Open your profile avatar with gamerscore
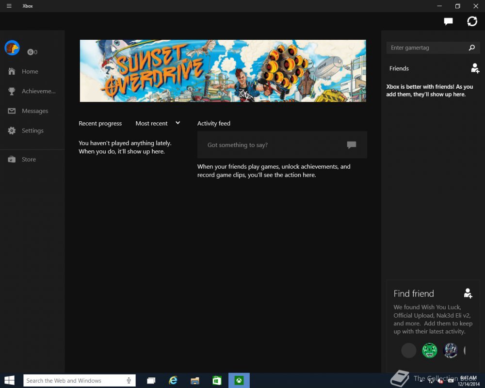Image resolution: width=485 pixels, height=388 pixels. (x=12, y=48)
